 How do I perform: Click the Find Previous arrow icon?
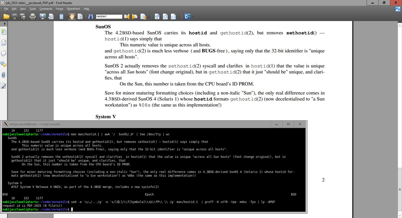[127, 17]
